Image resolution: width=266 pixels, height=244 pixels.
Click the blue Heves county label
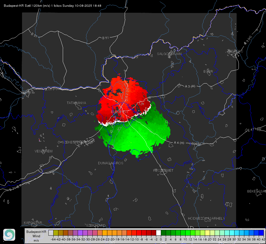coord(201,110)
